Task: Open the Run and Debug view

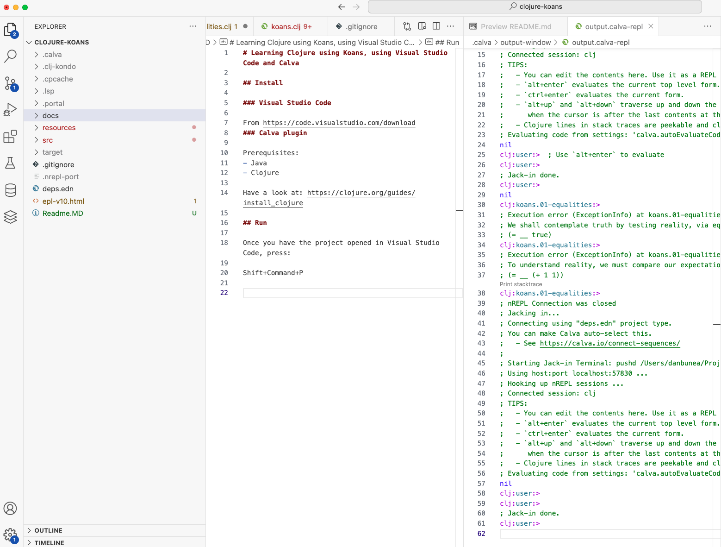Action: click(x=10, y=110)
